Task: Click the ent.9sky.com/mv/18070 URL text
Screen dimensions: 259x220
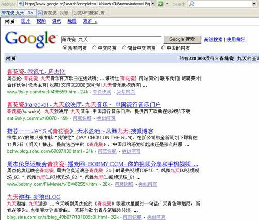Action: pyautogui.click(x=32, y=118)
